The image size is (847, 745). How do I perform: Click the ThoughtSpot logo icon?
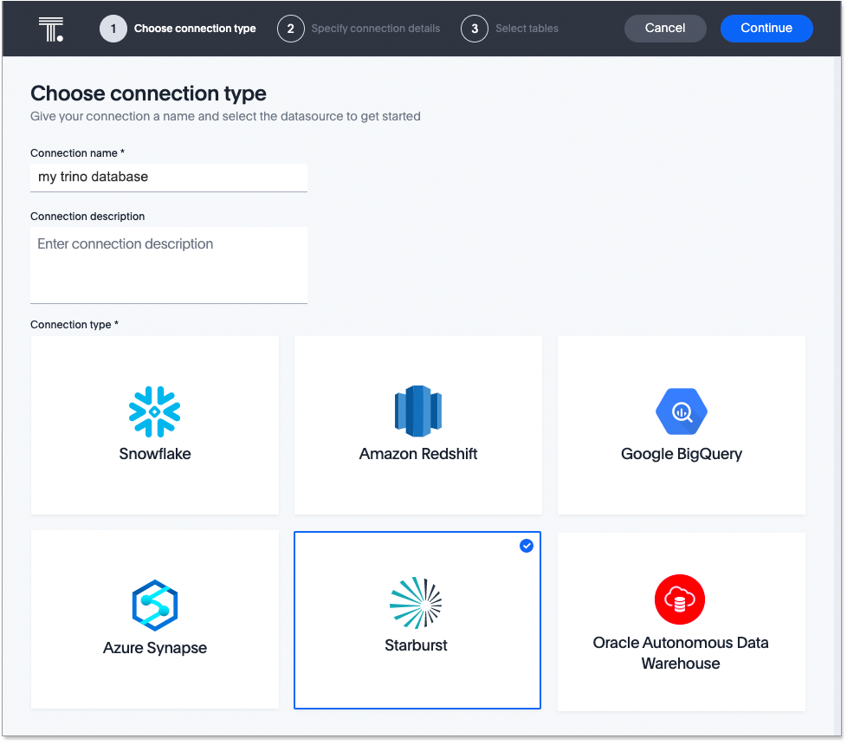click(51, 29)
